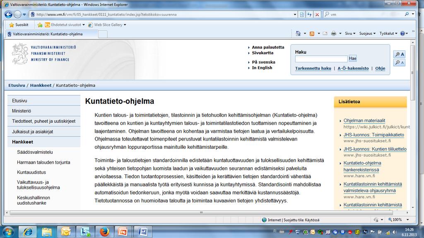424x238 pixels.
Task: Open Kuntatieto-ohjelma hankerekisterissä link
Action: pyautogui.click(x=362, y=167)
